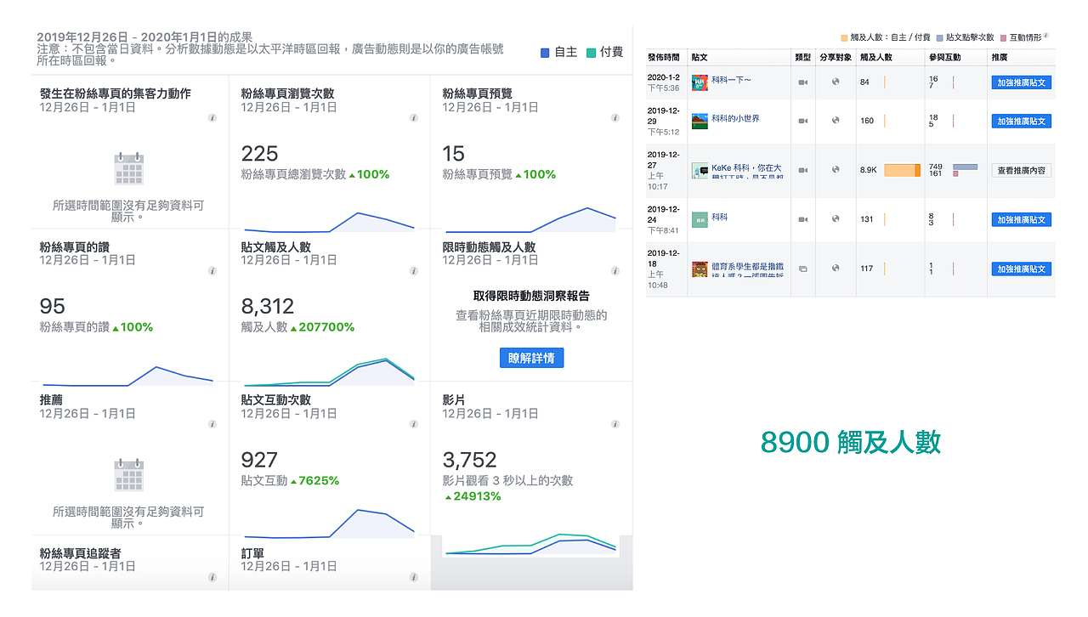Image resolution: width=1088 pixels, height=617 pixels.
Task: Click photo album type icon in 體育系學生 row
Action: (802, 269)
